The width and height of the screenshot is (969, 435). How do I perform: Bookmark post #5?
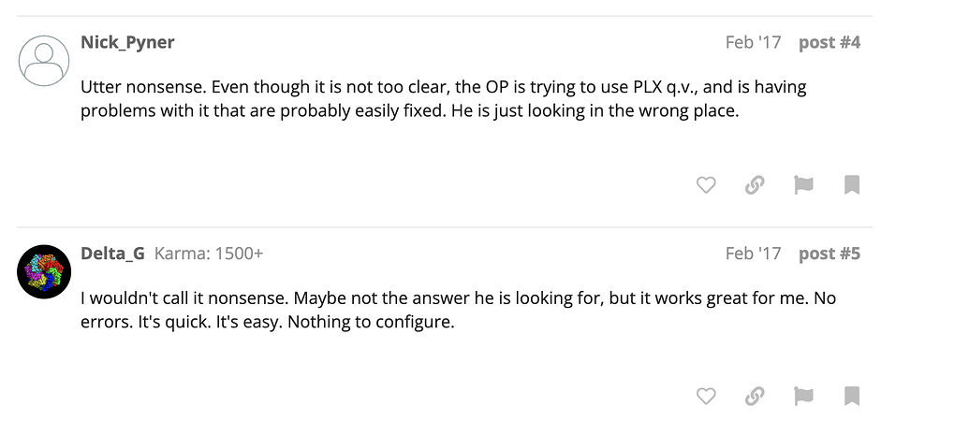coord(852,397)
